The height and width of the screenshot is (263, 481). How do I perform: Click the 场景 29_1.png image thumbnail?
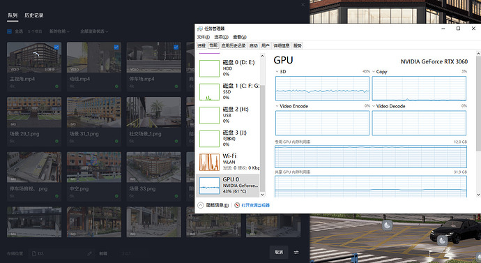pos(34,112)
